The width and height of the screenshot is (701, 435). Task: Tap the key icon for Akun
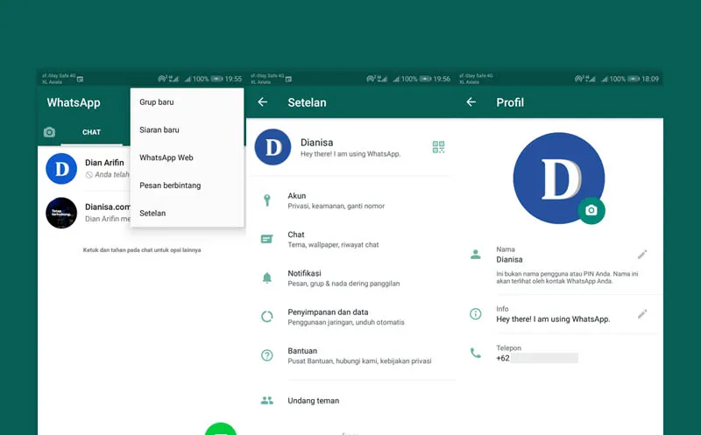(x=267, y=200)
